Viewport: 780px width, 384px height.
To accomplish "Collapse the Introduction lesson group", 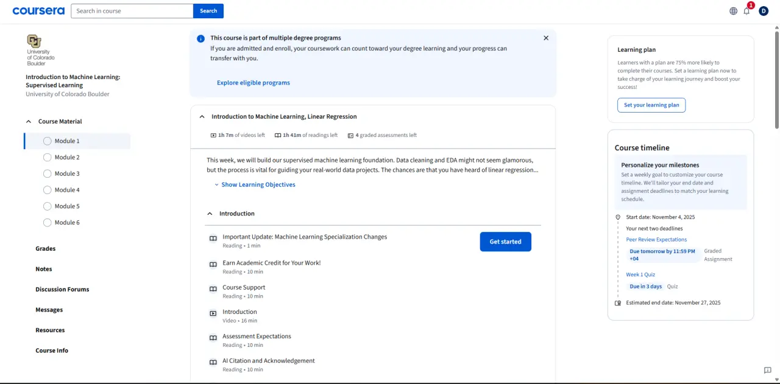I will tap(210, 214).
